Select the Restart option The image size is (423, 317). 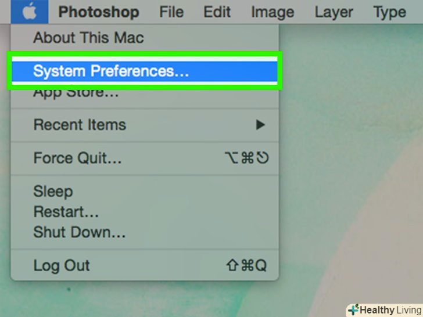[66, 212]
